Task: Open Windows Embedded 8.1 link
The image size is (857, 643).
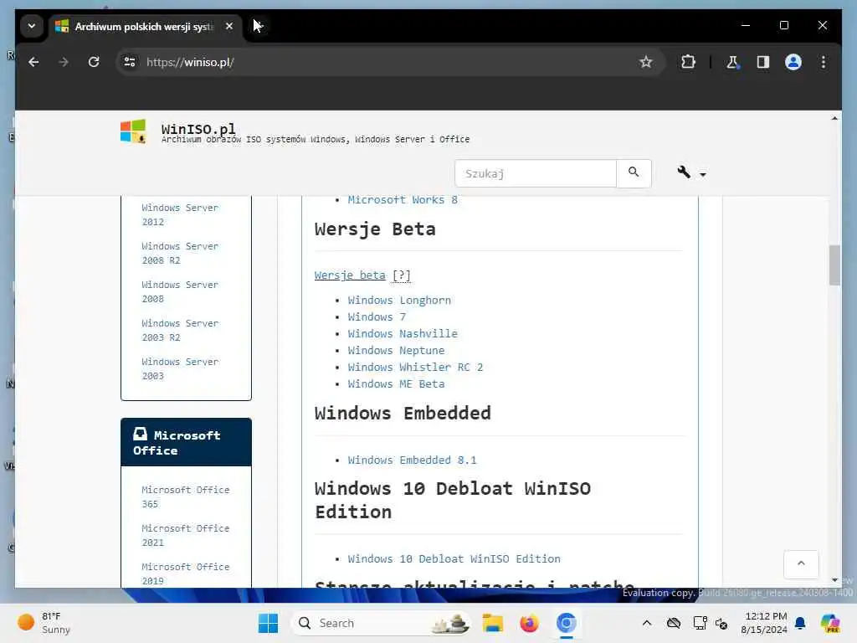Action: (x=412, y=460)
